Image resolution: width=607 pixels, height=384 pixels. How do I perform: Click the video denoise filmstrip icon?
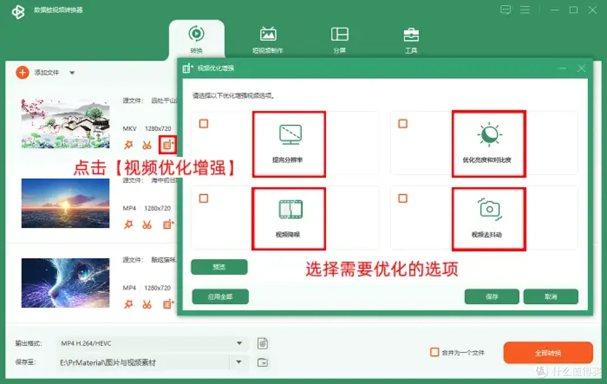[291, 209]
